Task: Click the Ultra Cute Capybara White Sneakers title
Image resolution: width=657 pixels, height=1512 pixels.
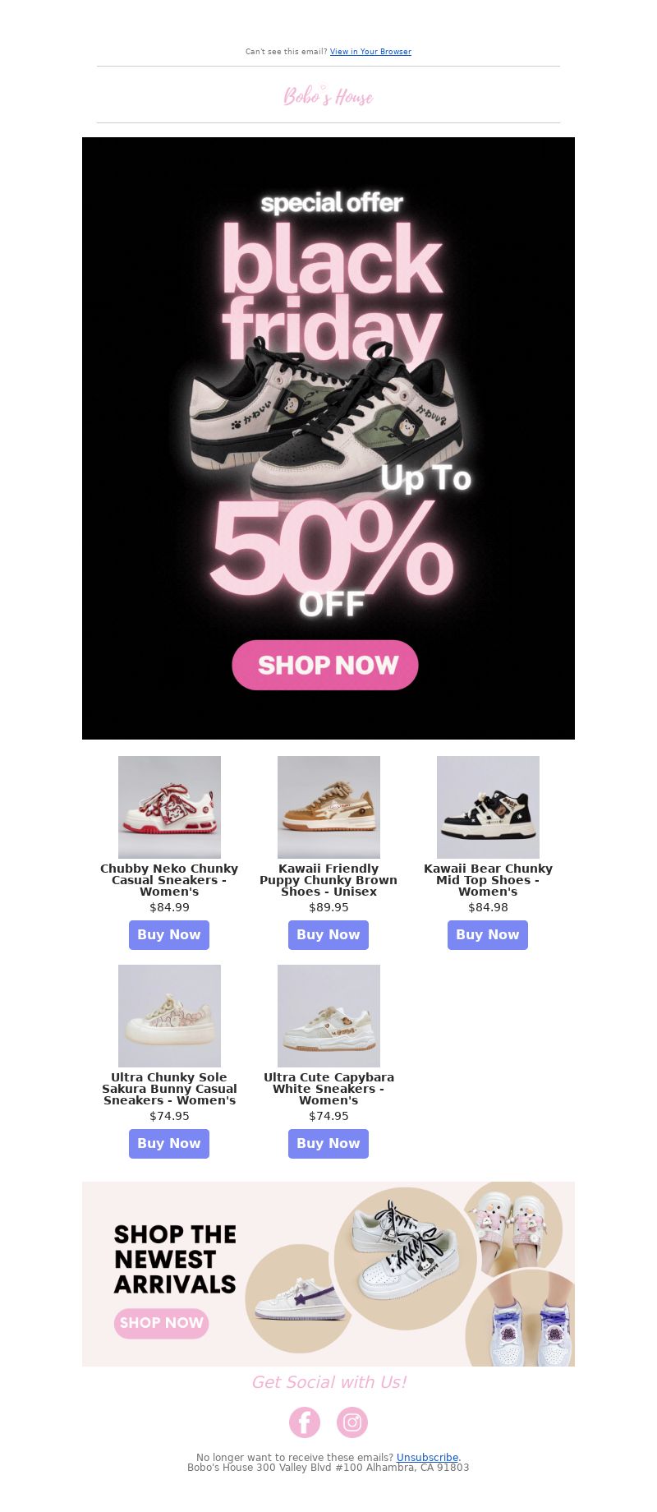Action: (328, 1089)
